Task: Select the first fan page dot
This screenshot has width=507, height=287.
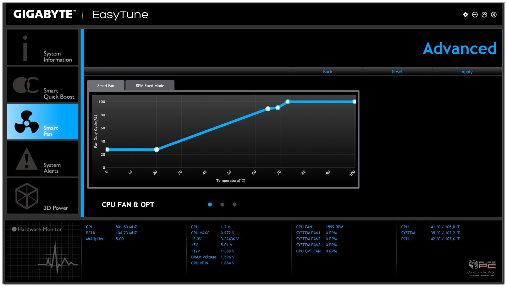Action: pos(210,204)
